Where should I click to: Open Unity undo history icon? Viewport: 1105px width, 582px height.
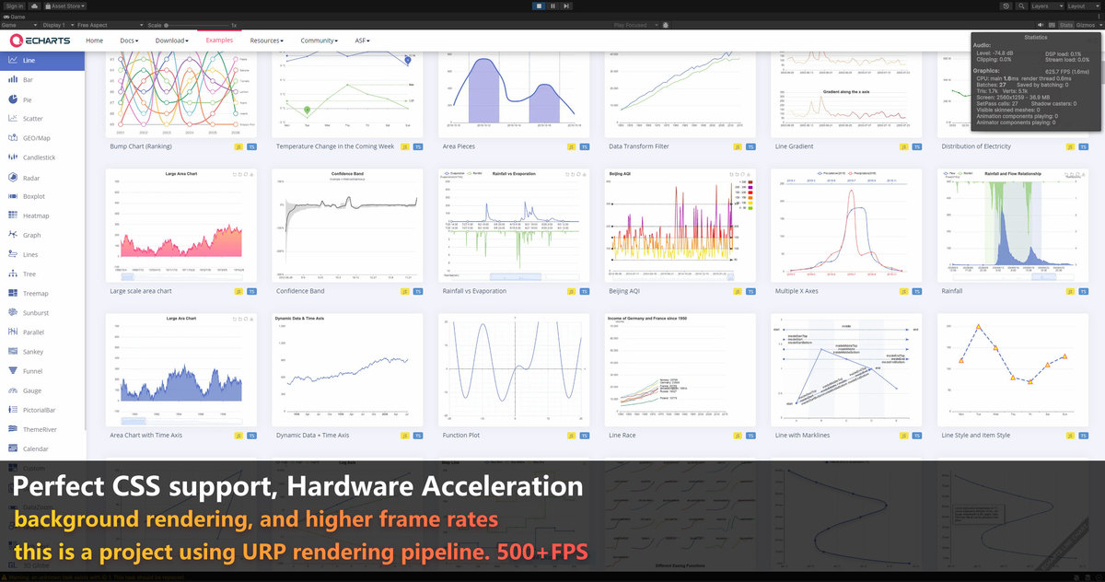(1006, 6)
